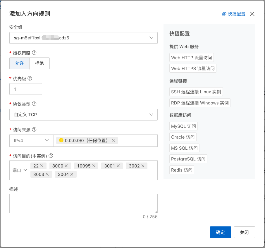The height and width of the screenshot is (248, 265).
Task: Remove port 22 tag via its X icon
Action: coord(42,165)
